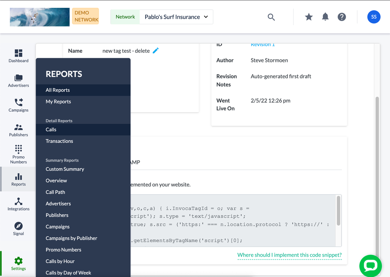Open My Reports menu entry
This screenshot has height=277, width=390.
(x=83, y=101)
